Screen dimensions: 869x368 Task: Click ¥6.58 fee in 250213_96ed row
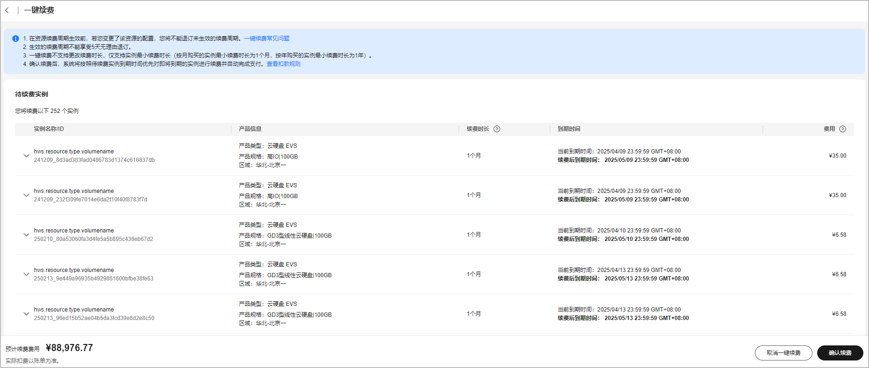point(839,314)
